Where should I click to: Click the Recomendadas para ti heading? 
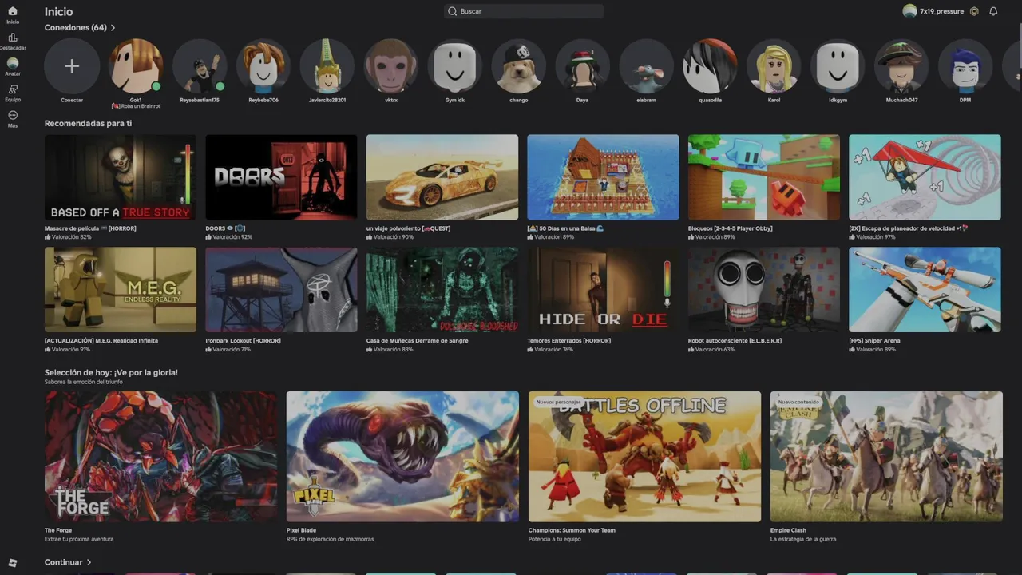pos(88,124)
